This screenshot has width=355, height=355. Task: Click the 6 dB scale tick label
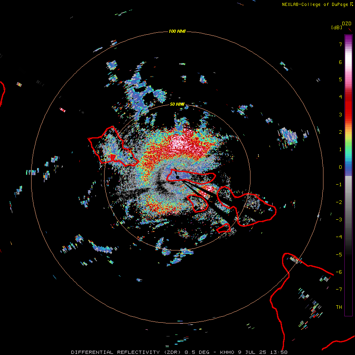point(340,62)
